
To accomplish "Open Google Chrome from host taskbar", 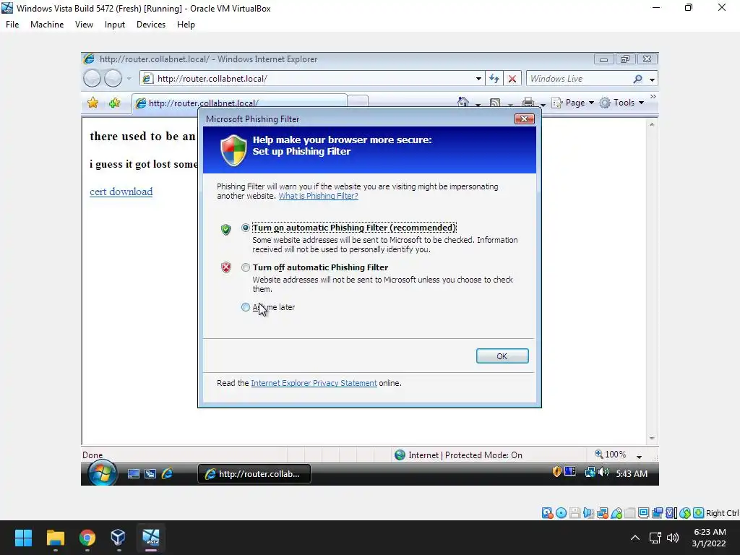I will click(x=87, y=538).
